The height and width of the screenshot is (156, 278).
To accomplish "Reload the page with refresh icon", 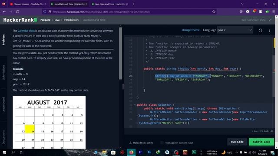I will (x=17, y=12).
